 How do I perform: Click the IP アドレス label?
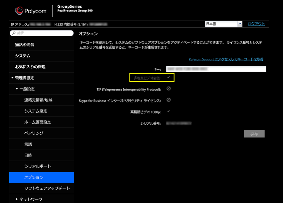(x=20, y=24)
